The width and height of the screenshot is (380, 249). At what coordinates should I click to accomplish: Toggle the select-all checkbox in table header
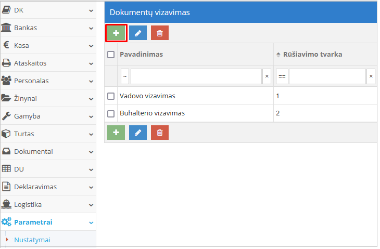coord(111,55)
